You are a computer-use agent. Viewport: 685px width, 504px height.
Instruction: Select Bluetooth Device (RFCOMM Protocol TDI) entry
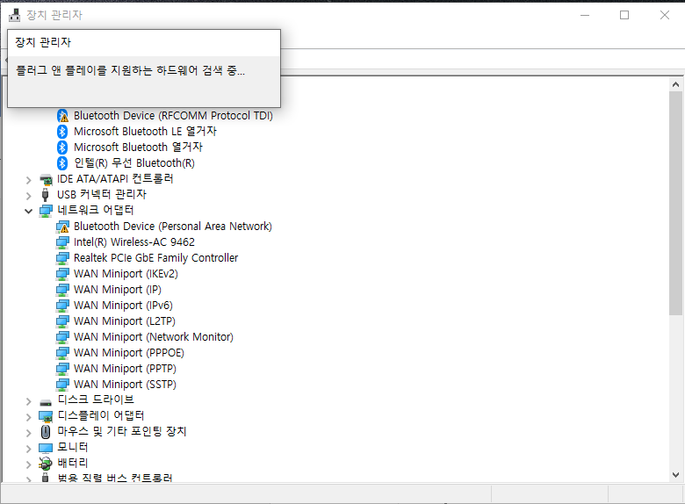tap(173, 116)
